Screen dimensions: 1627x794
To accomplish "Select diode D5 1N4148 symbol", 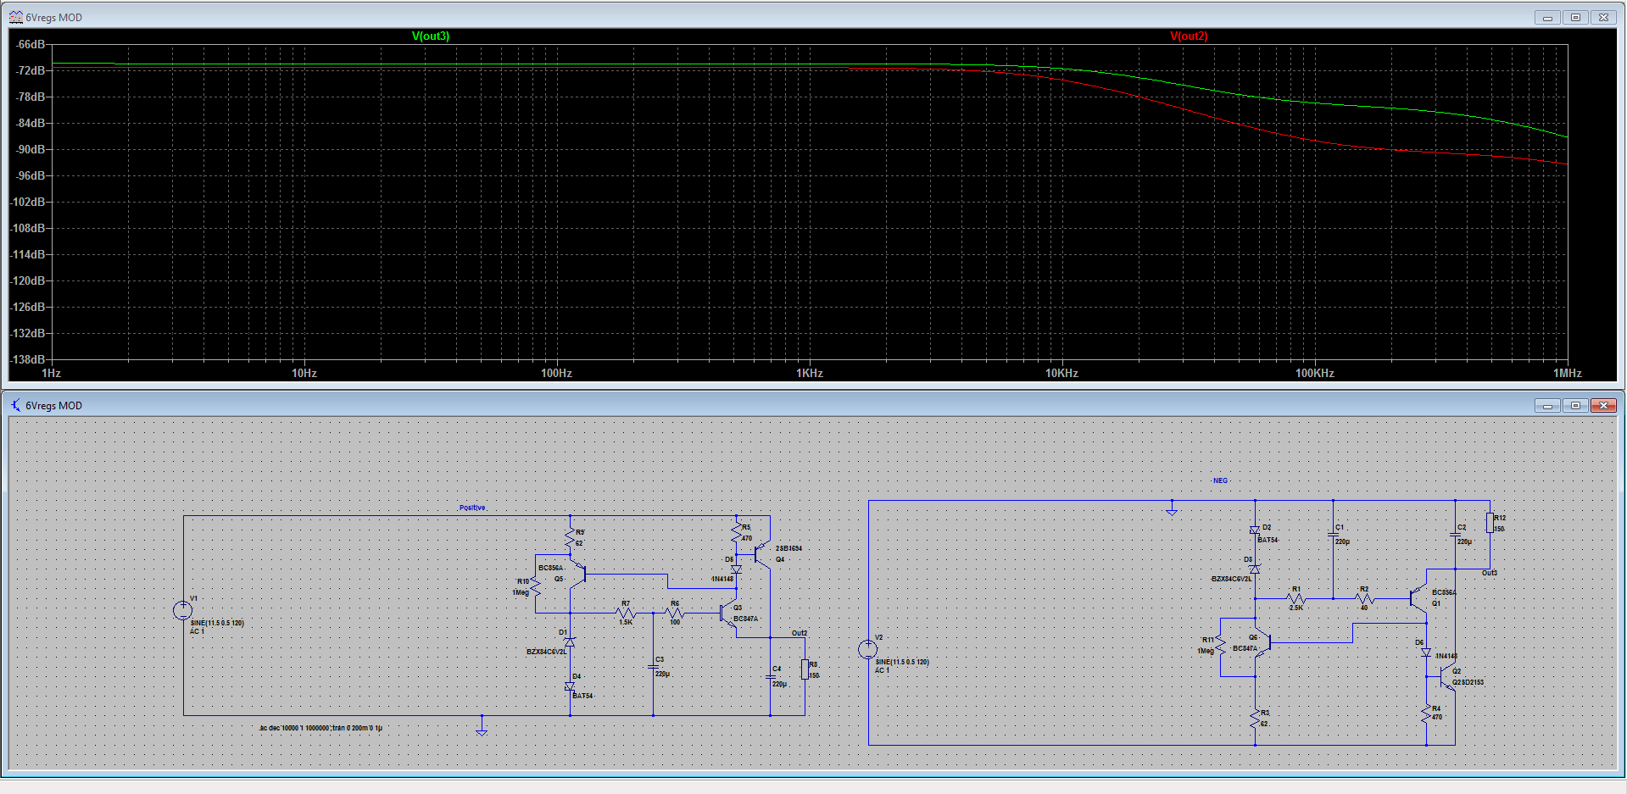I will pos(736,569).
